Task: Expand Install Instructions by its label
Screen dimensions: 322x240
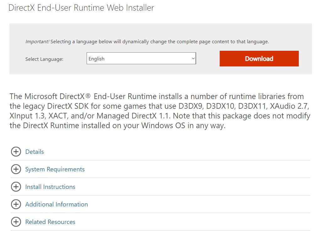Action: (x=50, y=187)
